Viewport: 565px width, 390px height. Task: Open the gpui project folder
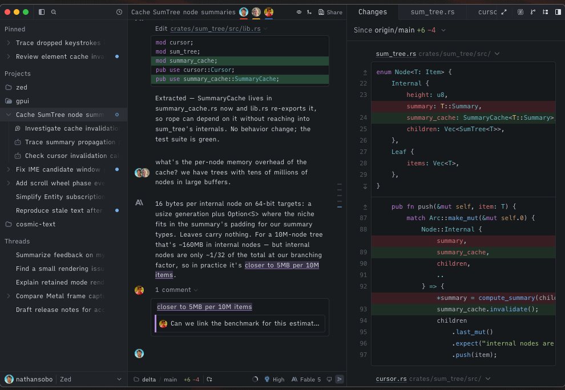click(x=63, y=101)
